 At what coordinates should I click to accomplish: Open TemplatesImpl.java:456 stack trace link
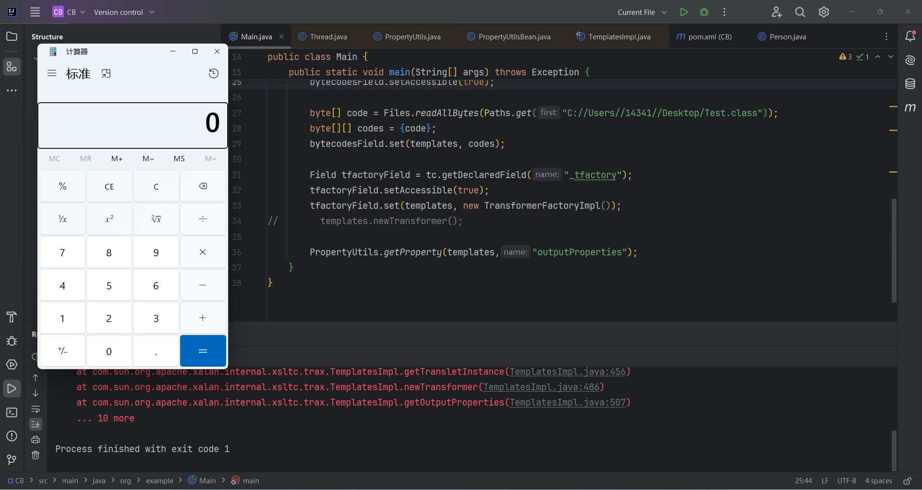click(568, 371)
